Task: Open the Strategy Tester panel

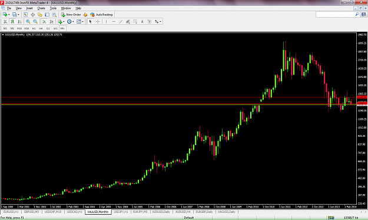Action: click(x=54, y=15)
